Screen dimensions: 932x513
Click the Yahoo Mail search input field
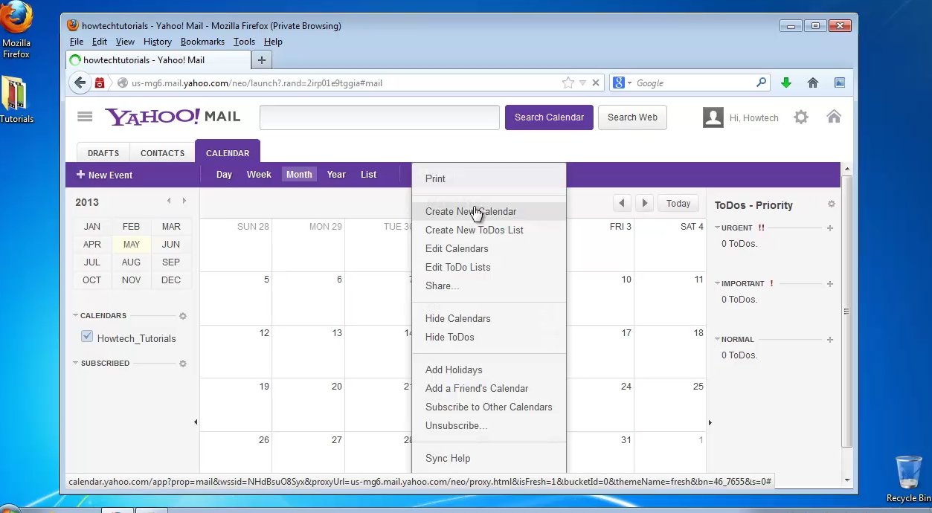(x=379, y=117)
